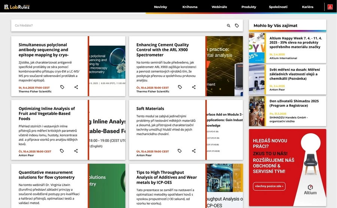Open the user account icon
Viewport: 337px width, 208px height.
click(x=330, y=7)
